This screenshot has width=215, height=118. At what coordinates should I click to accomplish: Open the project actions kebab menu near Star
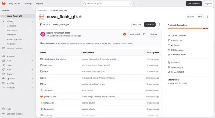point(207,17)
